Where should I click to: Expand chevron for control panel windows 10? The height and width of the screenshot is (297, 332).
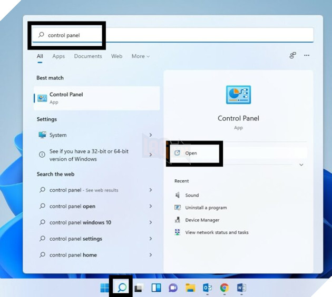151,222
